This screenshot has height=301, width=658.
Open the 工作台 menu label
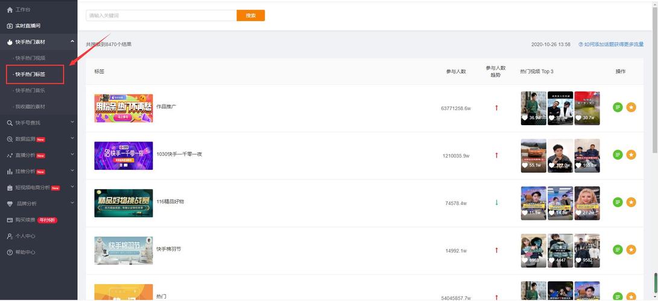[23, 10]
